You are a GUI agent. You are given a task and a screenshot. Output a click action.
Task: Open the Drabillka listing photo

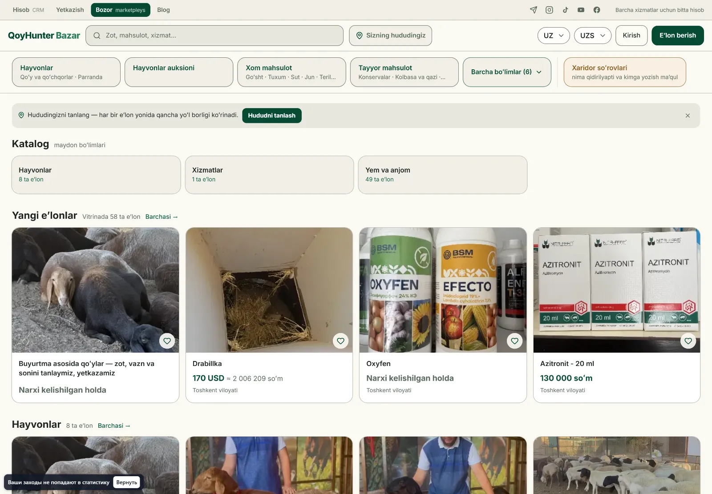coord(269,290)
